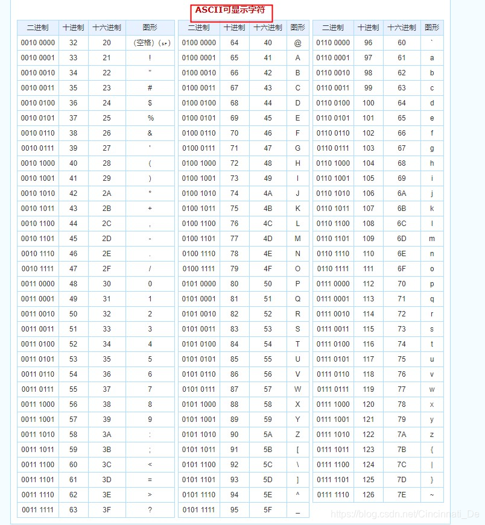Select glyph 'Q' in row 0101 0001
The height and width of the screenshot is (525, 485).
coord(297,299)
